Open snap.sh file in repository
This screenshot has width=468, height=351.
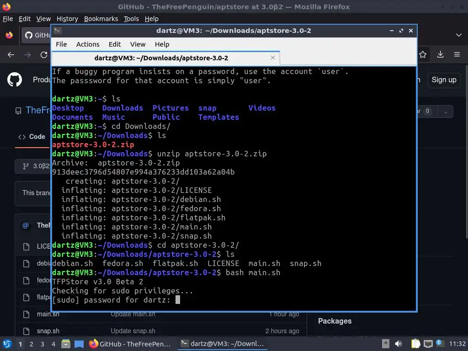coord(48,331)
